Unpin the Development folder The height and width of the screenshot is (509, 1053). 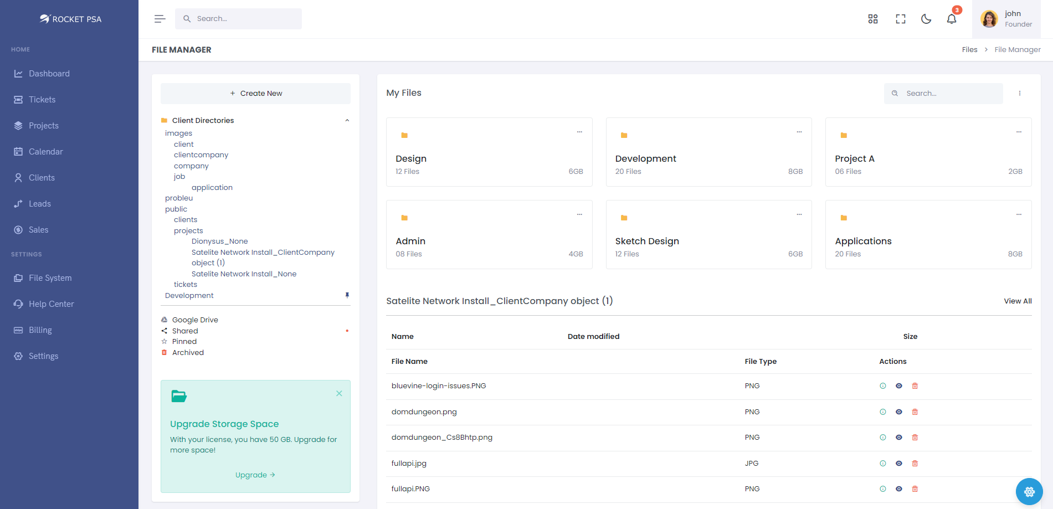347,295
